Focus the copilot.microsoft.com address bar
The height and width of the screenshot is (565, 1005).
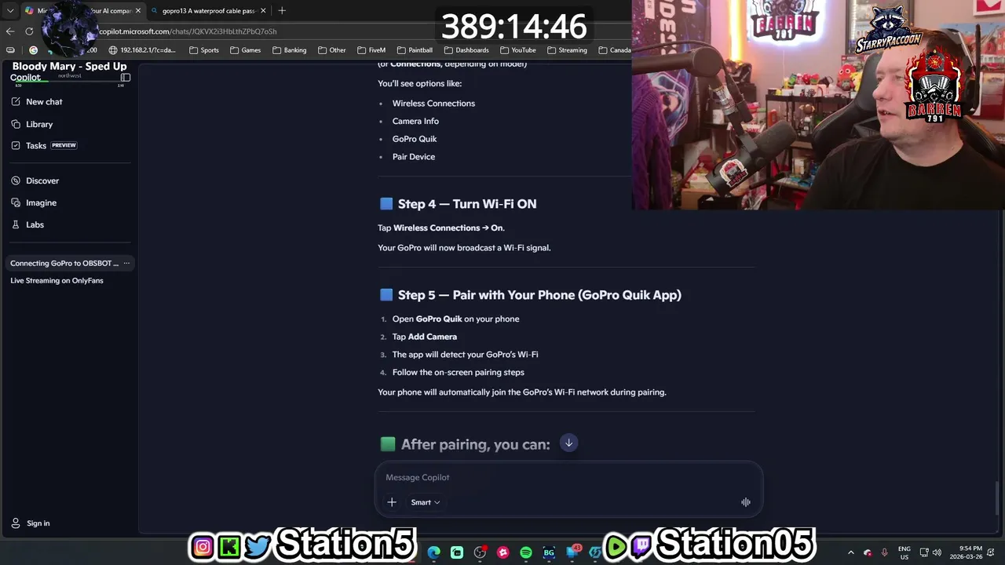click(x=188, y=31)
